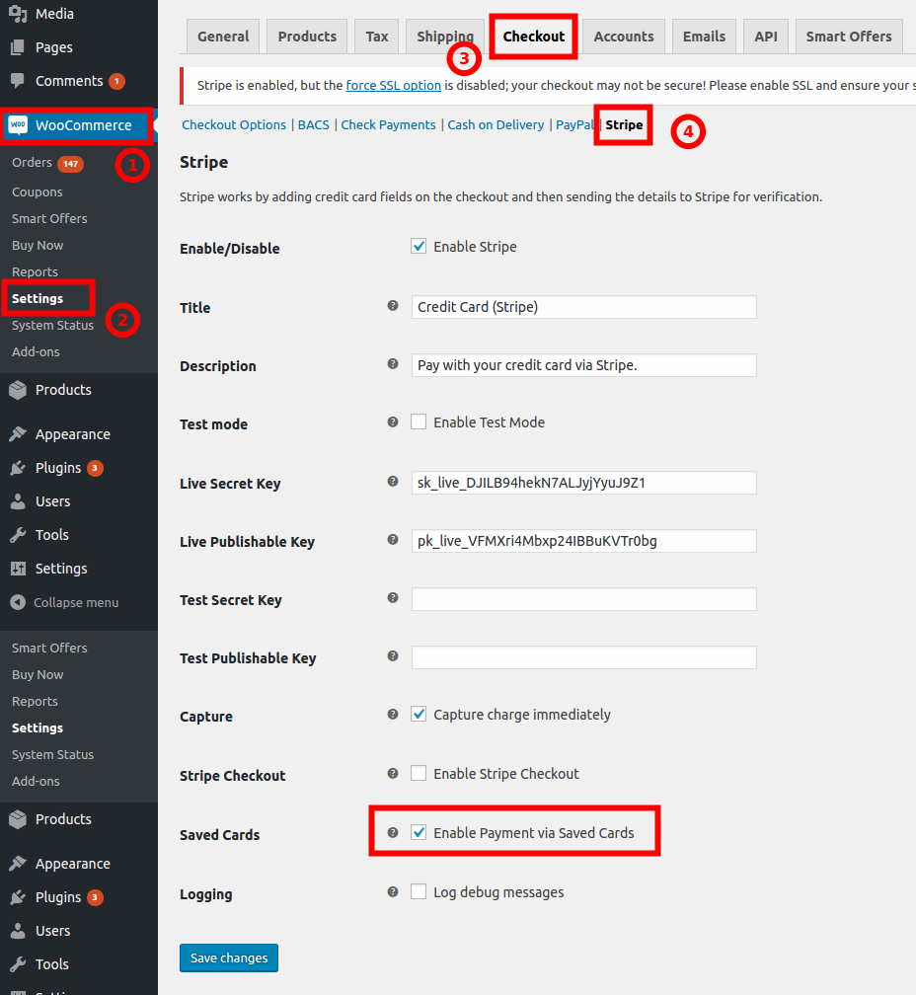Go to the Shipping tab
Screen dimensions: 916x995
[445, 37]
